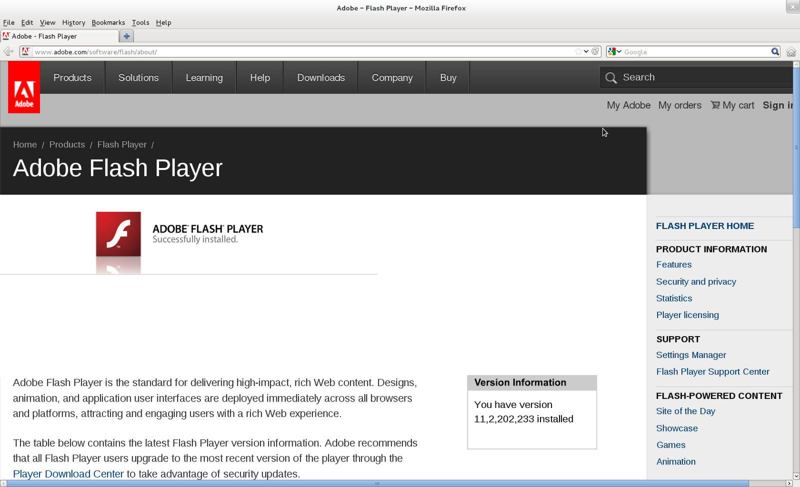Viewport: 800px width, 487px height.
Task: Open the Site of the Day link
Action: tap(685, 411)
